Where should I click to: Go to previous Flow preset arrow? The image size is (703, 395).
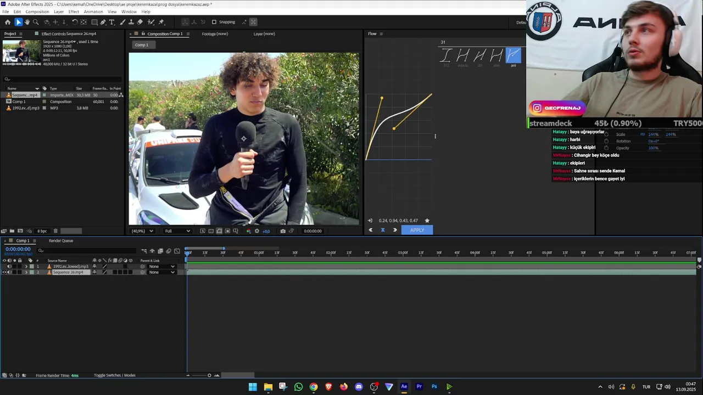click(x=371, y=230)
